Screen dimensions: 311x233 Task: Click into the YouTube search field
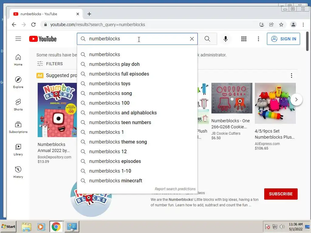pyautogui.click(x=137, y=39)
